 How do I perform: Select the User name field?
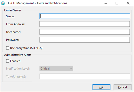[85, 32]
